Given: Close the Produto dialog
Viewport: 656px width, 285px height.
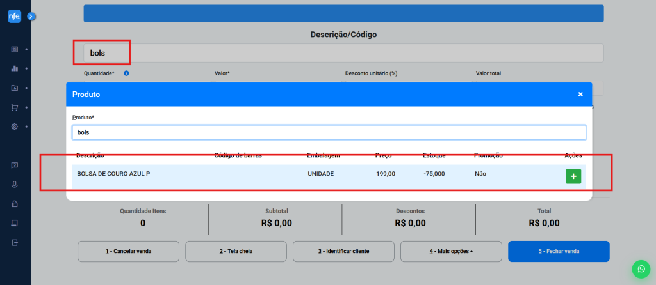Looking at the screenshot, I should pyautogui.click(x=580, y=94).
